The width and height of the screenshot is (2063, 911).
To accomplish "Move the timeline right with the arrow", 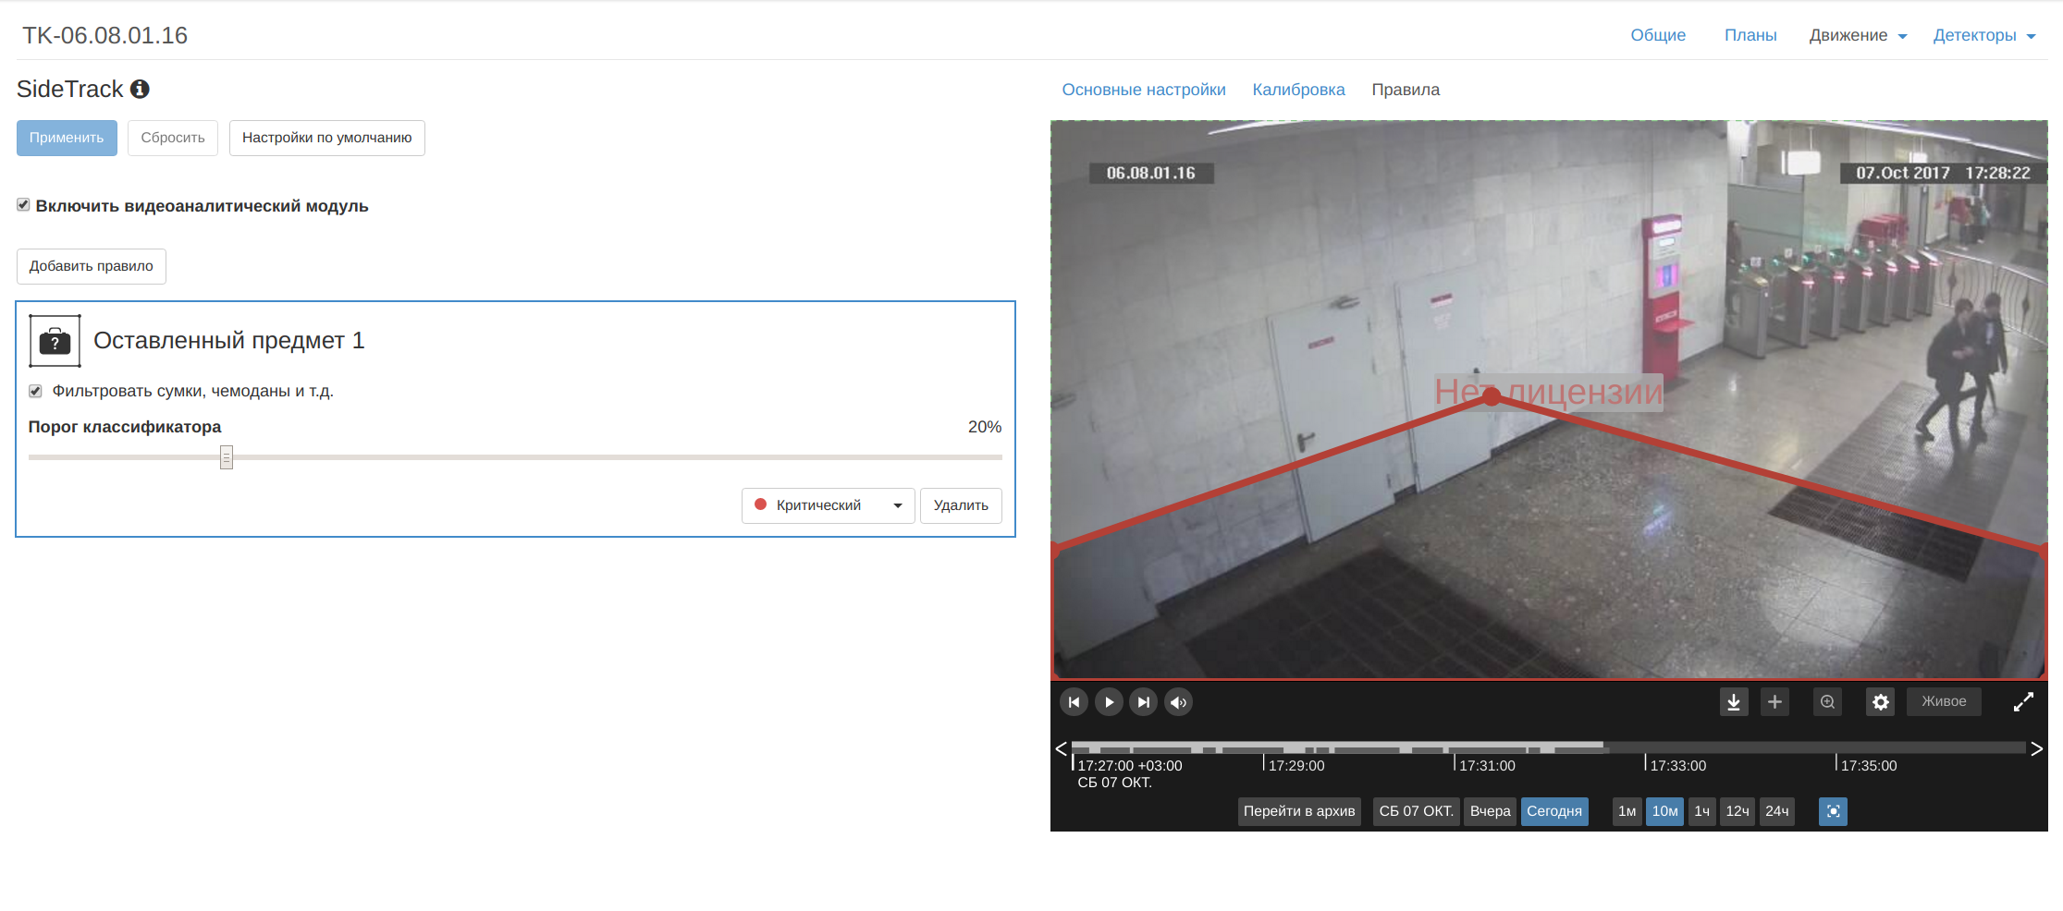I will pos(2036,748).
